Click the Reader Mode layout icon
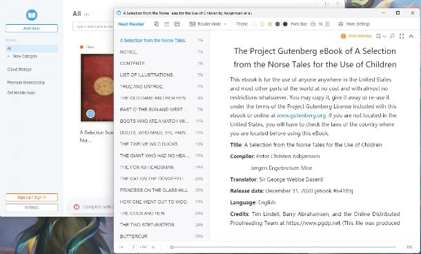This screenshot has width=421, height=254. (x=193, y=24)
